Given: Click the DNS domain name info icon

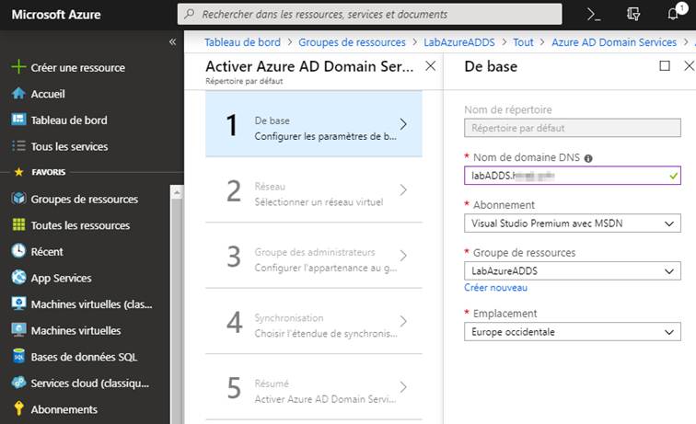Looking at the screenshot, I should (x=588, y=158).
